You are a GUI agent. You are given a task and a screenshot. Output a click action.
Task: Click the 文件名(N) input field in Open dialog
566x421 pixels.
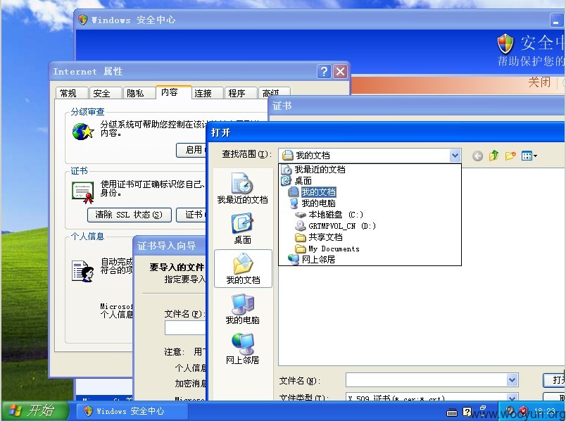pos(427,380)
